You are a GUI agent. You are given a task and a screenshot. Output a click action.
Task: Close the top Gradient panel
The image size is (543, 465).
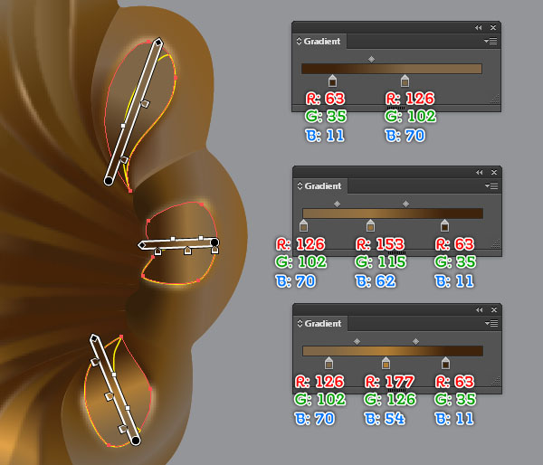(493, 28)
